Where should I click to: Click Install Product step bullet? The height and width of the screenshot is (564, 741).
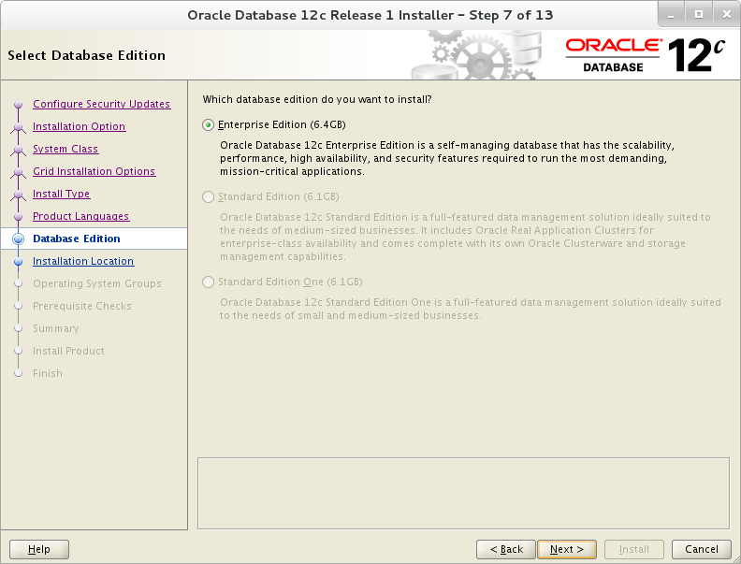click(19, 351)
